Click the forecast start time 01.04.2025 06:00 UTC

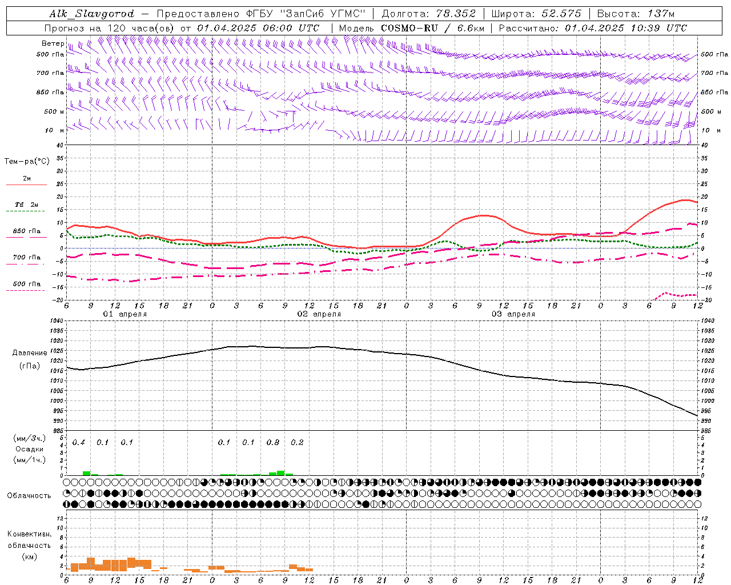coord(258,28)
